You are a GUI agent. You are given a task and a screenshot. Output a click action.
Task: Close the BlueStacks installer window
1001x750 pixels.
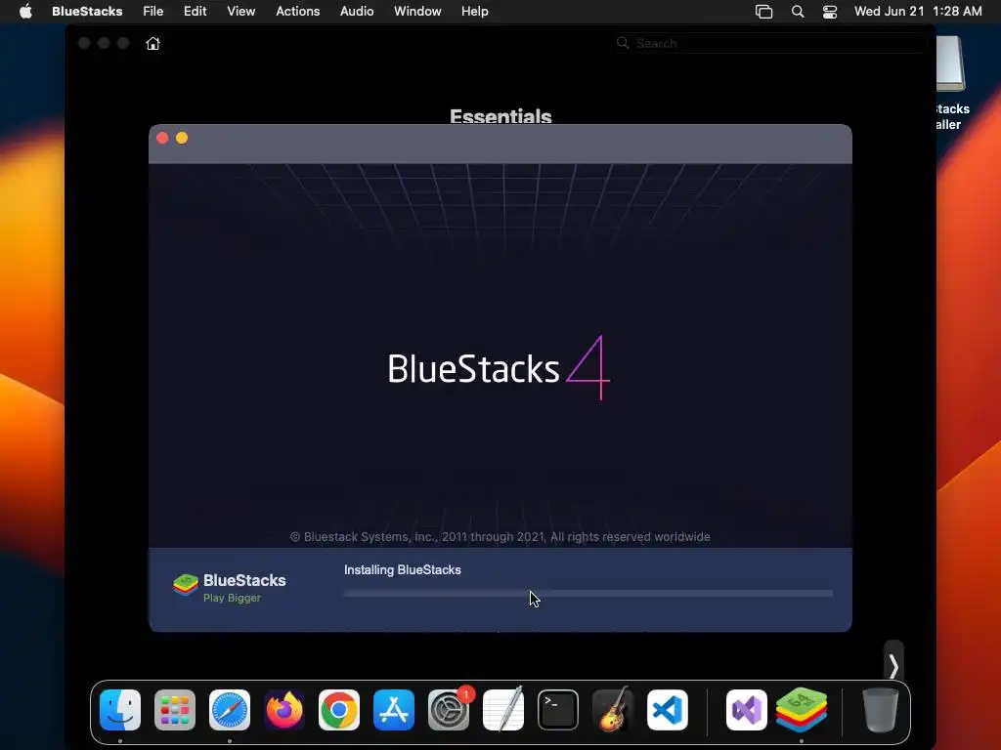[162, 138]
